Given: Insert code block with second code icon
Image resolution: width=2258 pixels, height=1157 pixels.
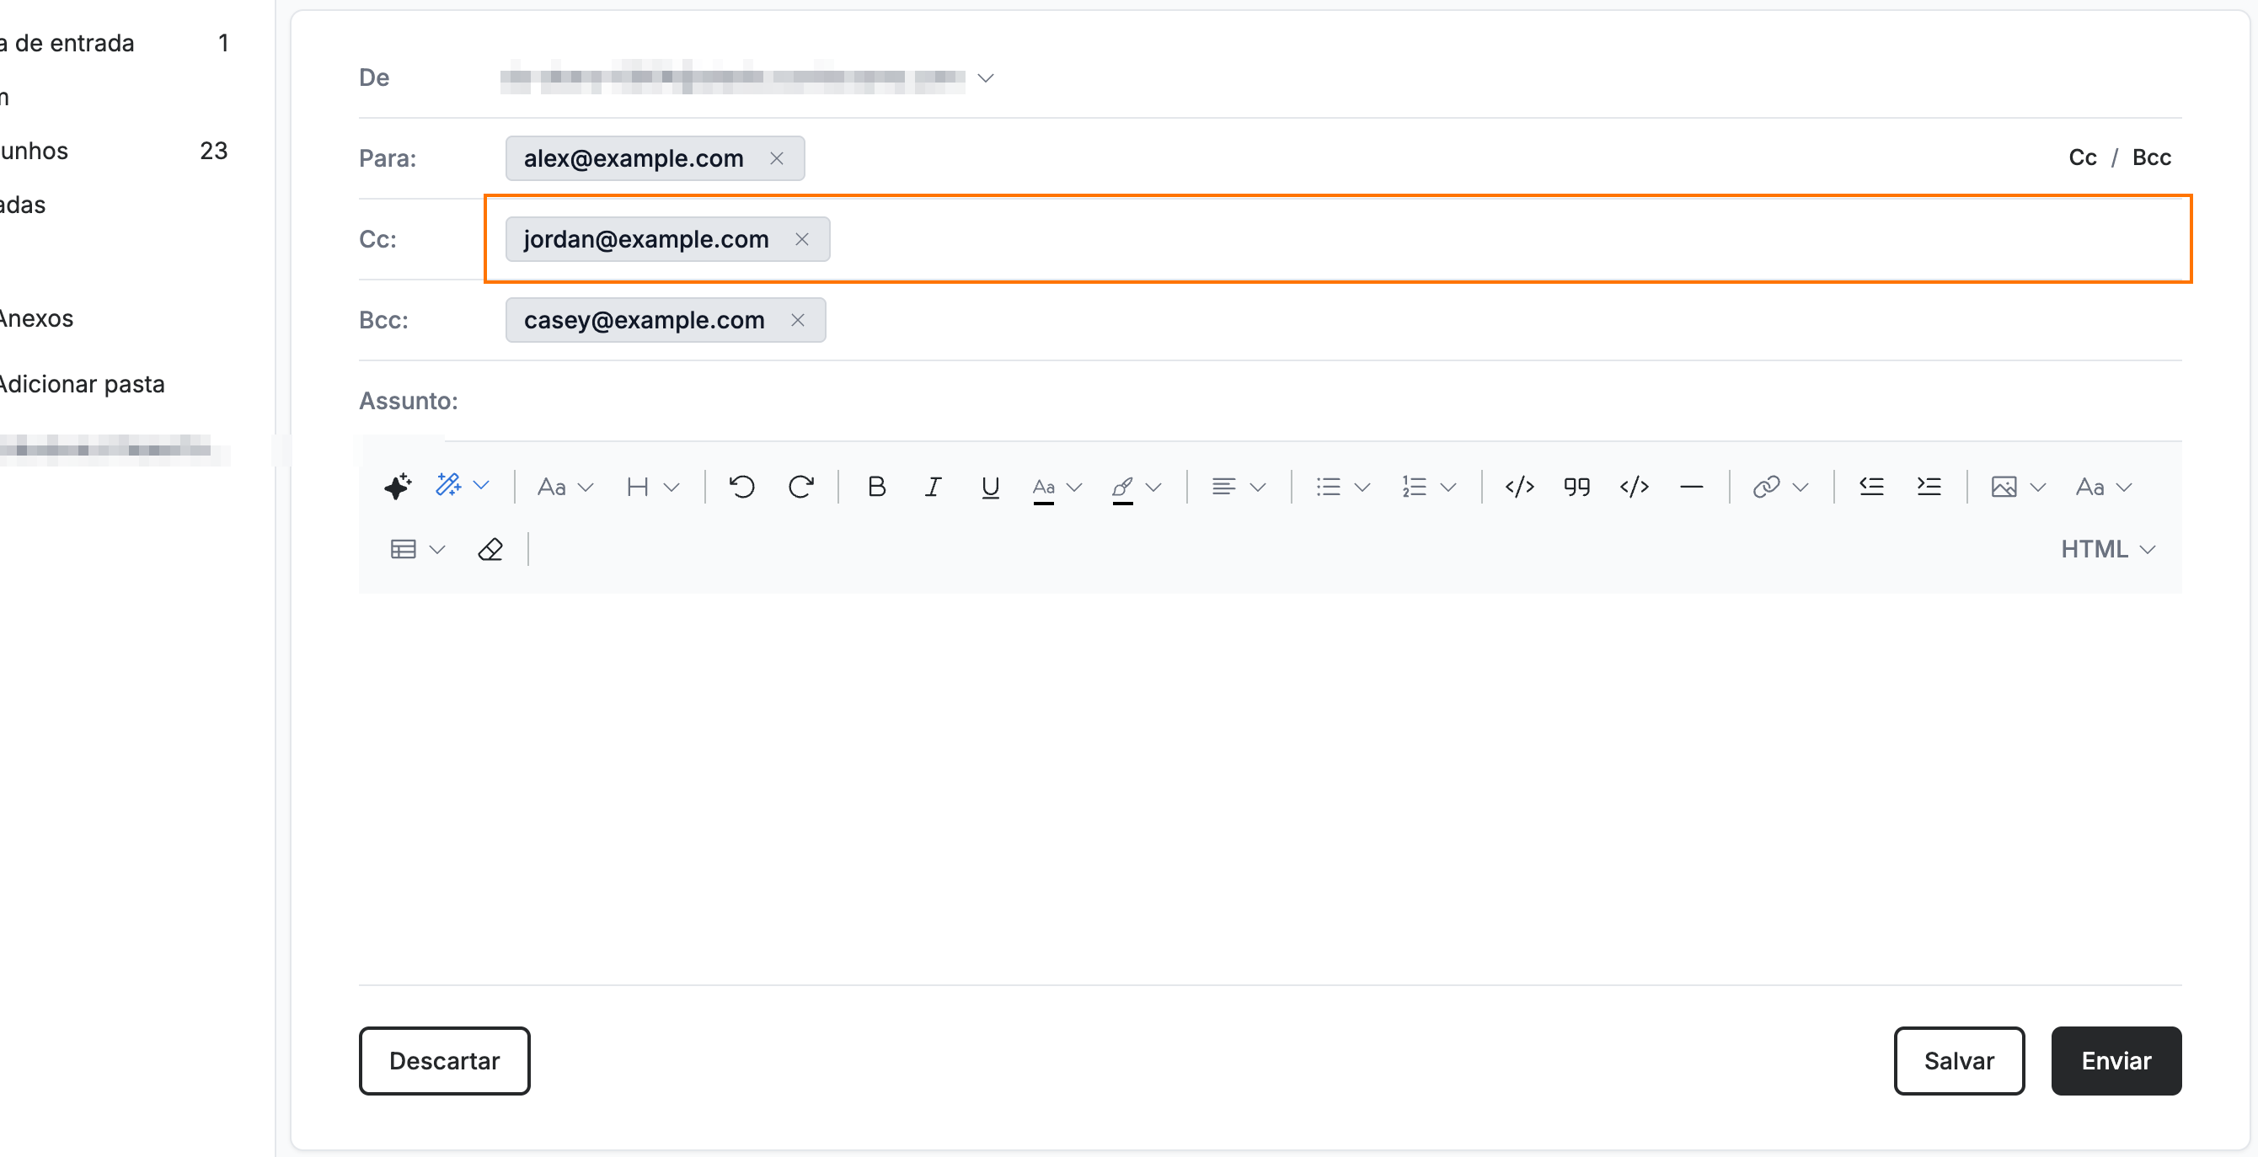Looking at the screenshot, I should (x=1634, y=486).
